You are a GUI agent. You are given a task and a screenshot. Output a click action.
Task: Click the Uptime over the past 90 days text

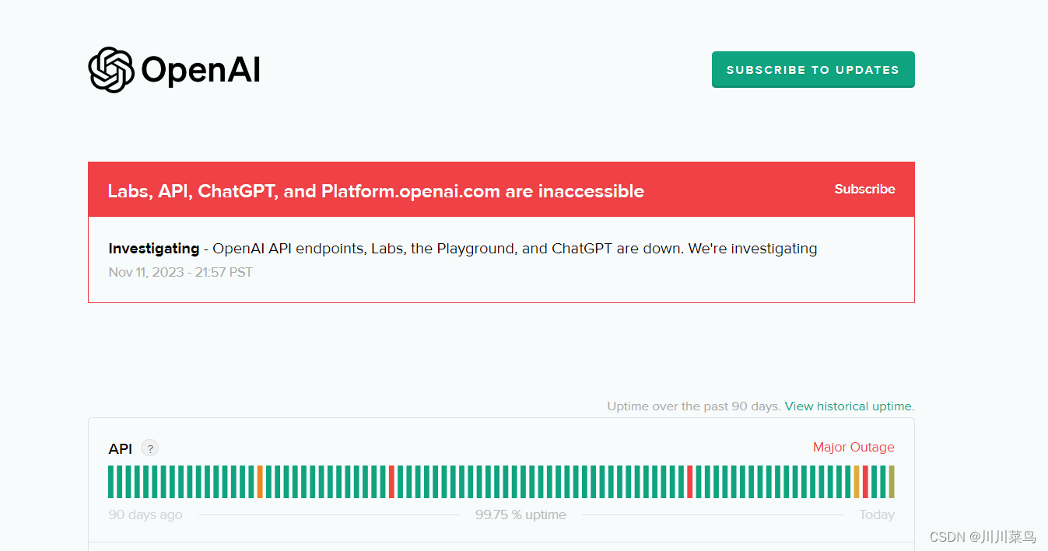click(694, 406)
